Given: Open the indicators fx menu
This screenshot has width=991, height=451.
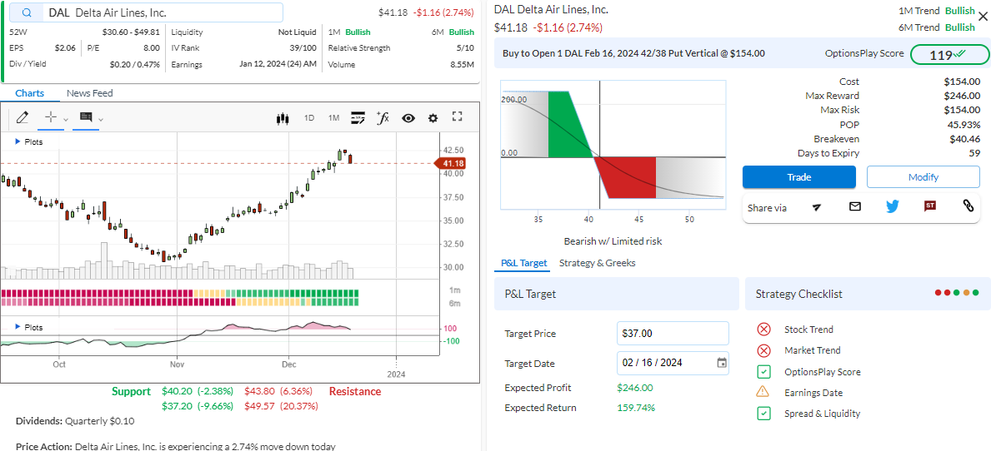Looking at the screenshot, I should pos(383,117).
